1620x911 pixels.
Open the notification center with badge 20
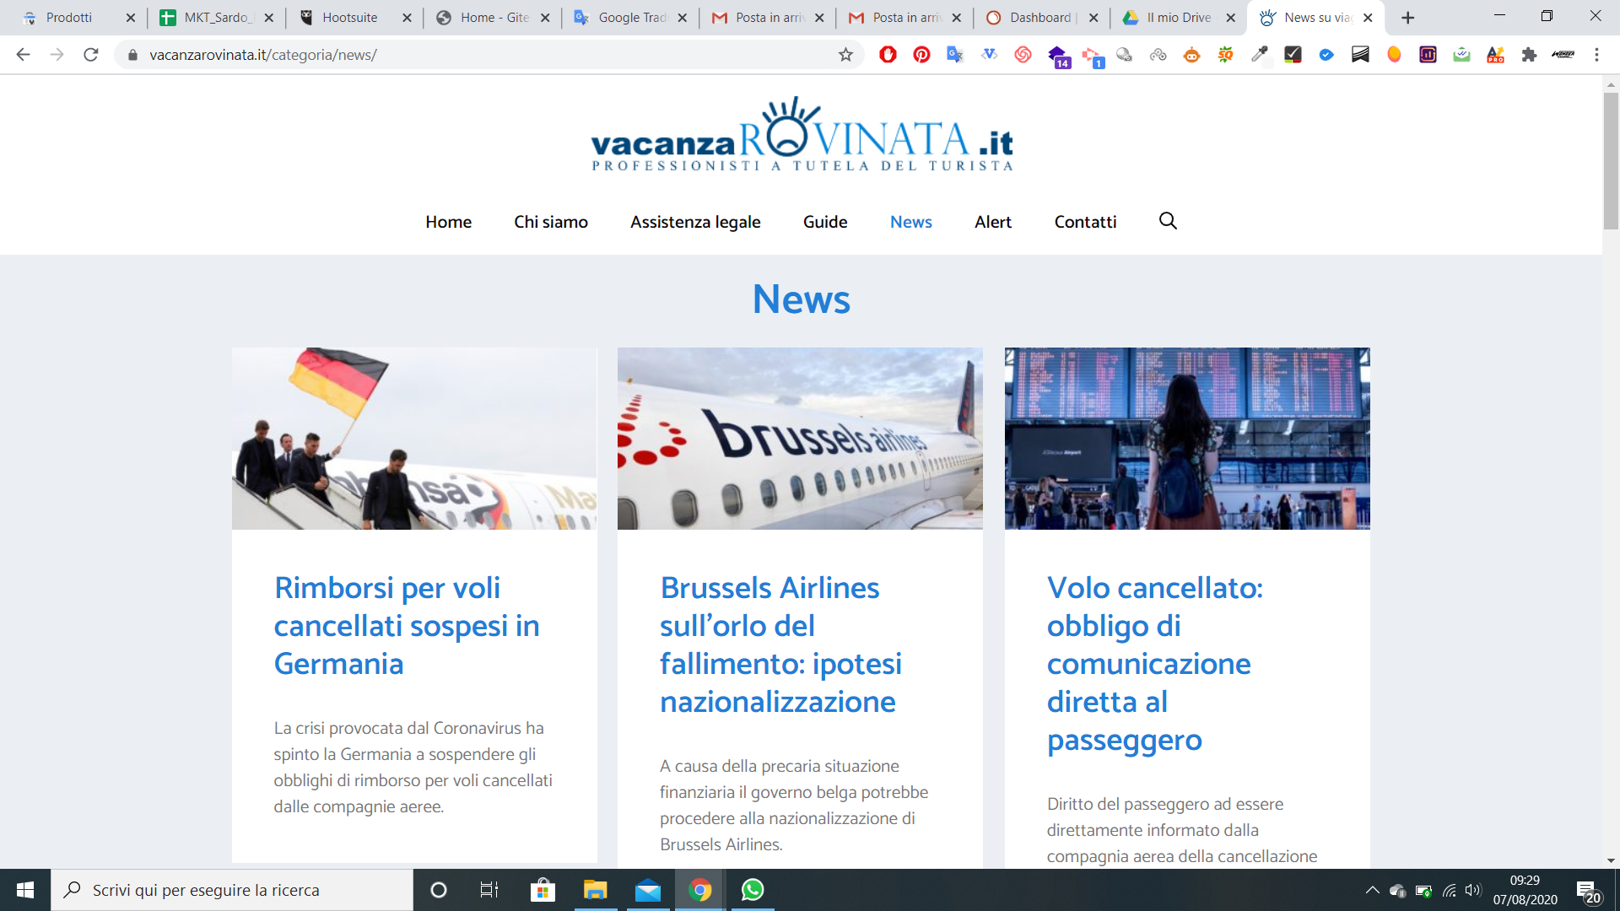pyautogui.click(x=1588, y=892)
